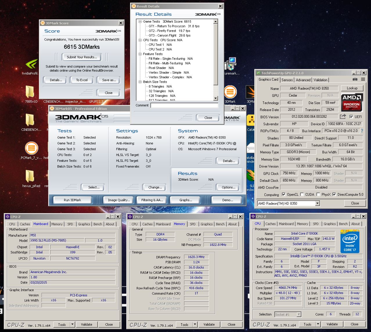Toggle the OpenCL checkbox
Viewport: 371px width, 332px height.
284,195
